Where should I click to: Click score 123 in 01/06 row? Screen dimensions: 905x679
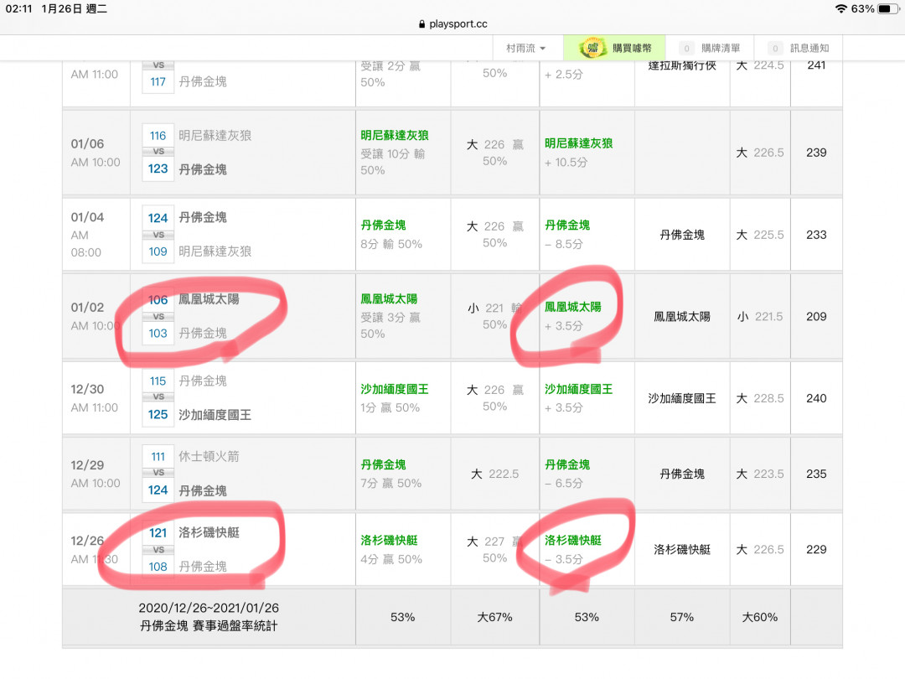pos(158,168)
